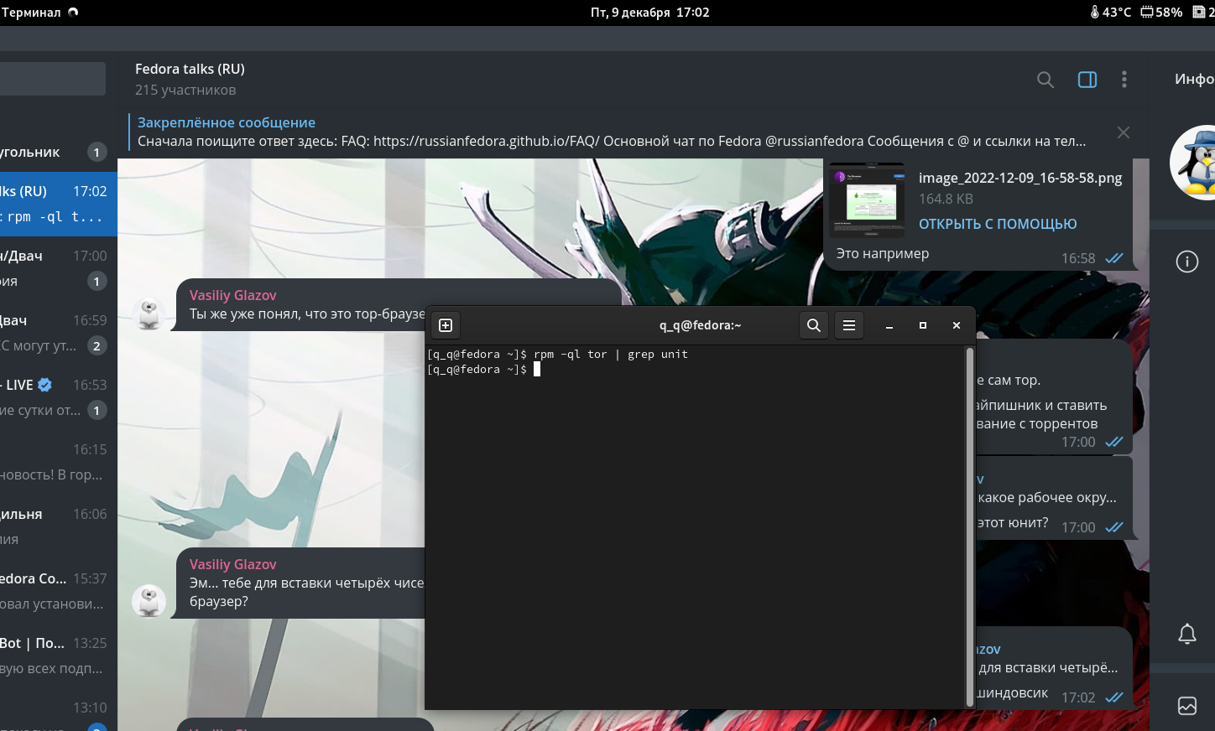The height and width of the screenshot is (731, 1215).
Task: Open the media gallery icon in sidebar
Action: tap(1186, 706)
